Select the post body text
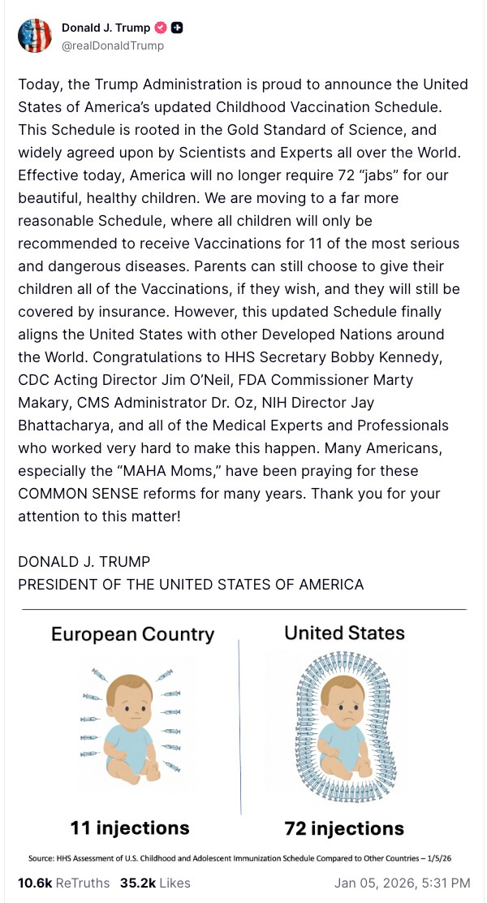 pos(243,292)
